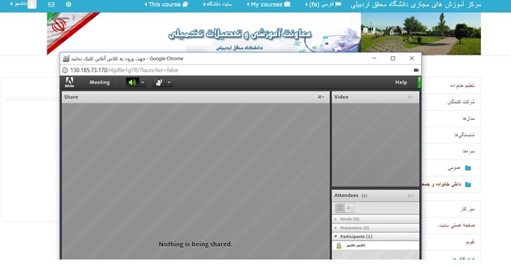This screenshot has width=511, height=266.
Task: Switch to attendee list view icon
Action: click(339, 208)
